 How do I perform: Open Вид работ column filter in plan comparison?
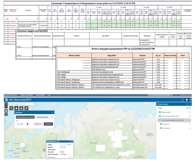coord(38,18)
